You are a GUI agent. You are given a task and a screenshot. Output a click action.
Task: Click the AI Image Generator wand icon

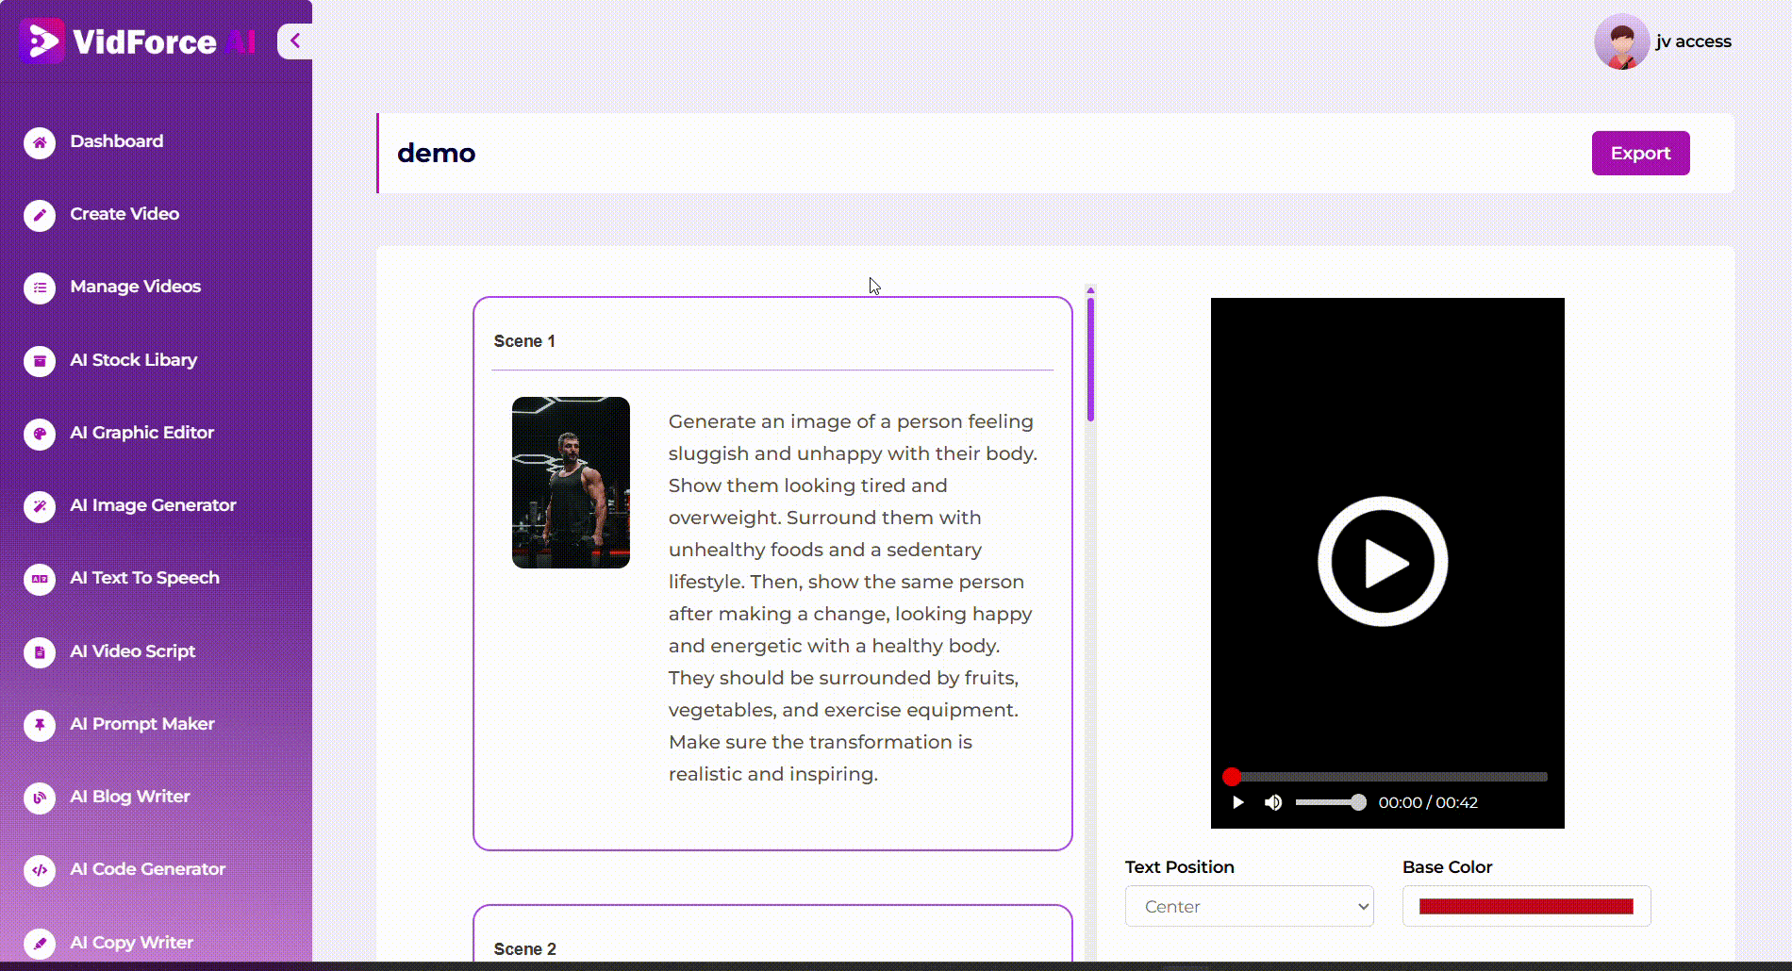(x=40, y=506)
